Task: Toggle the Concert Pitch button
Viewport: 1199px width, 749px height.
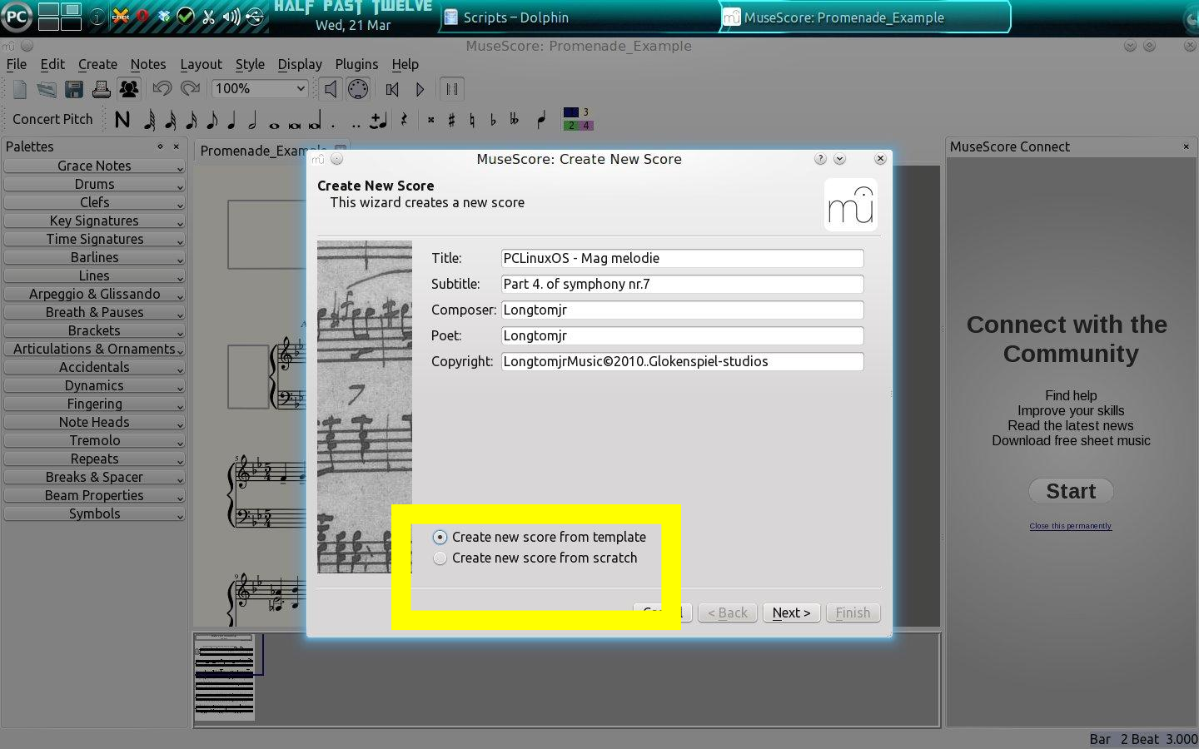Action: (x=52, y=119)
